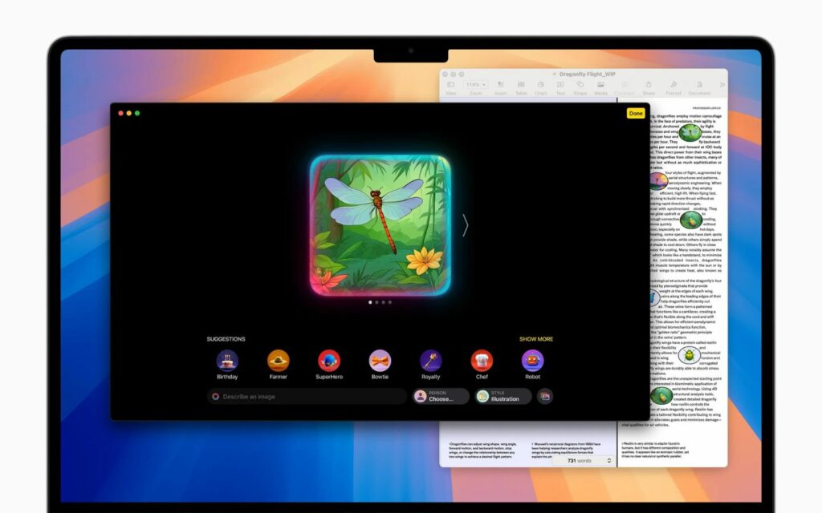This screenshot has width=822, height=513.
Task: Open the Format sidebar icon
Action: [x=673, y=85]
